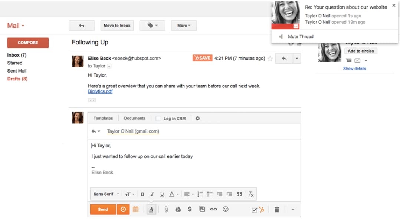Enable the Log in CRM checkbox
Image resolution: width=400 pixels, height=220 pixels.
[x=158, y=119]
